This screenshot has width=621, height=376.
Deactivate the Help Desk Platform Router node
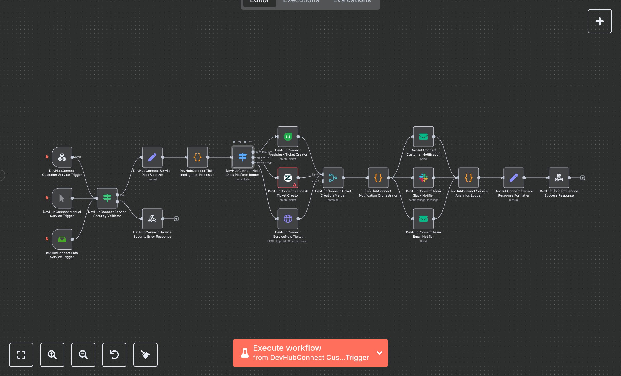[239, 142]
